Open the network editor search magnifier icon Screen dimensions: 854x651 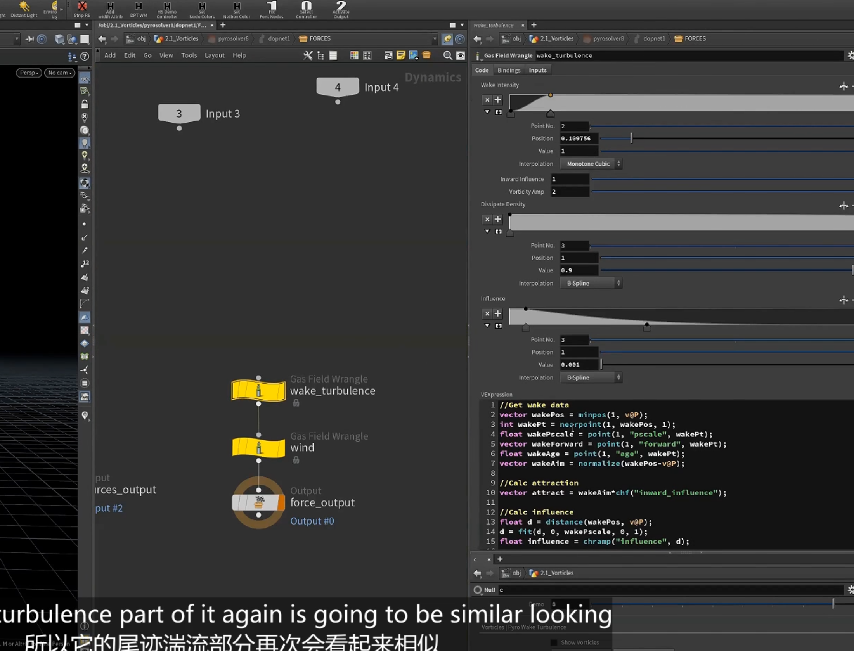447,55
